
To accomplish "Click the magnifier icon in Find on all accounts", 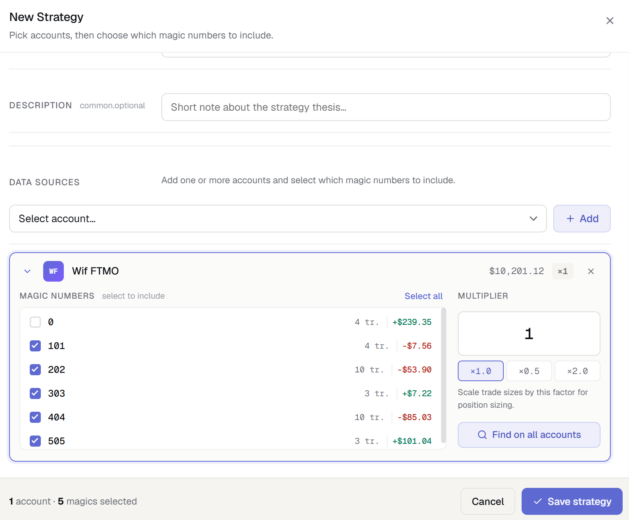I will coord(482,435).
